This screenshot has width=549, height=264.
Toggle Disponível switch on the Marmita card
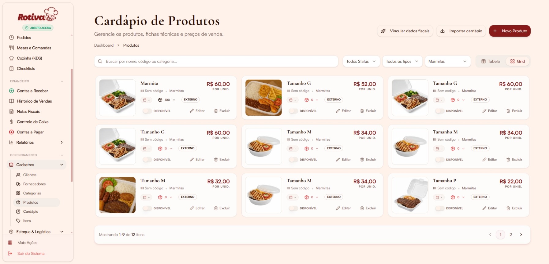point(147,111)
